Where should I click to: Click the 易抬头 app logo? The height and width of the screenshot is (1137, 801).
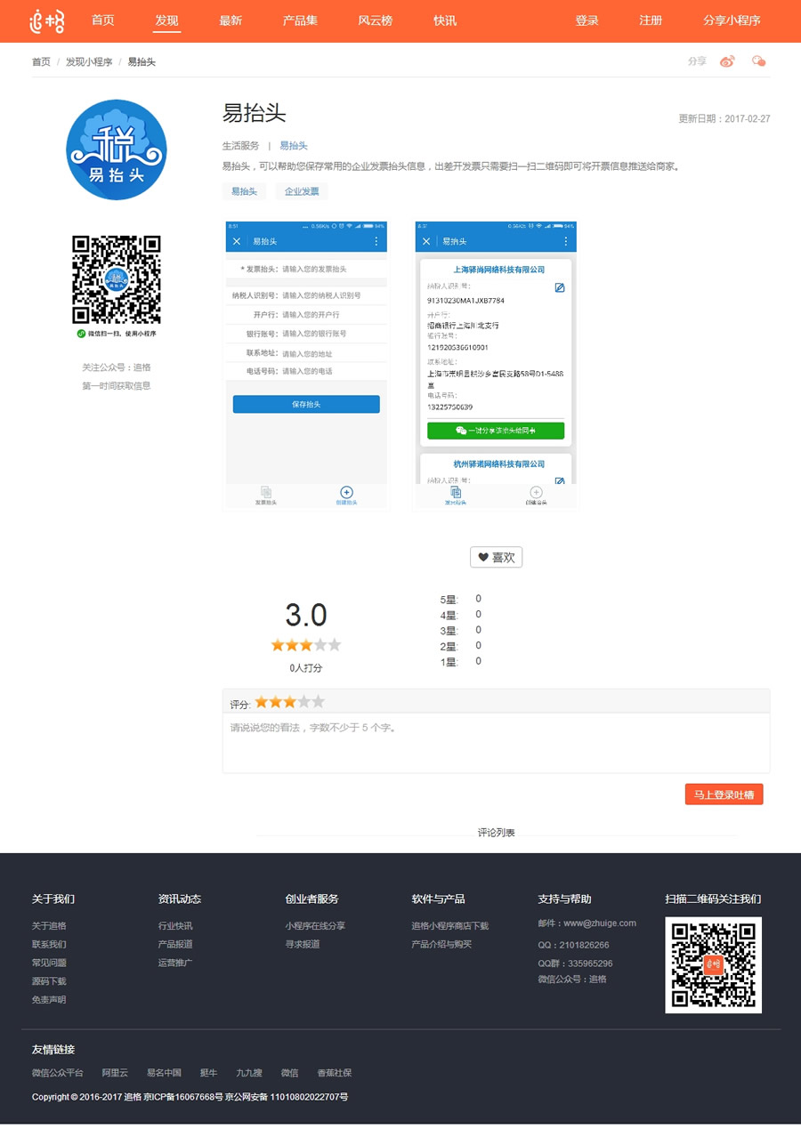(117, 149)
